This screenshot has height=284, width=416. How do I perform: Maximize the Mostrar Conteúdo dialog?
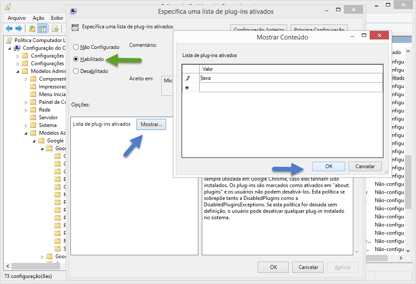tap(364, 35)
